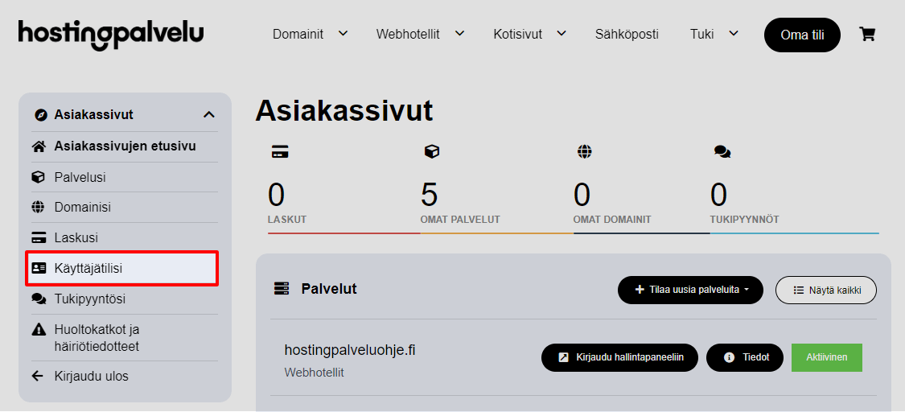Open the shopping cart icon
Image resolution: width=905 pixels, height=412 pixels.
[x=867, y=34]
